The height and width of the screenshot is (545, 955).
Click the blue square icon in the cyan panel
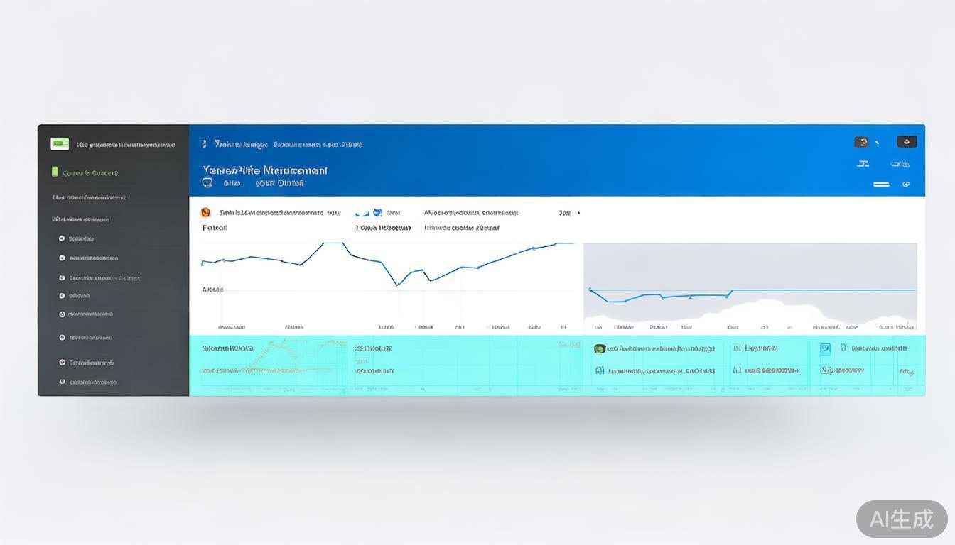(x=825, y=348)
